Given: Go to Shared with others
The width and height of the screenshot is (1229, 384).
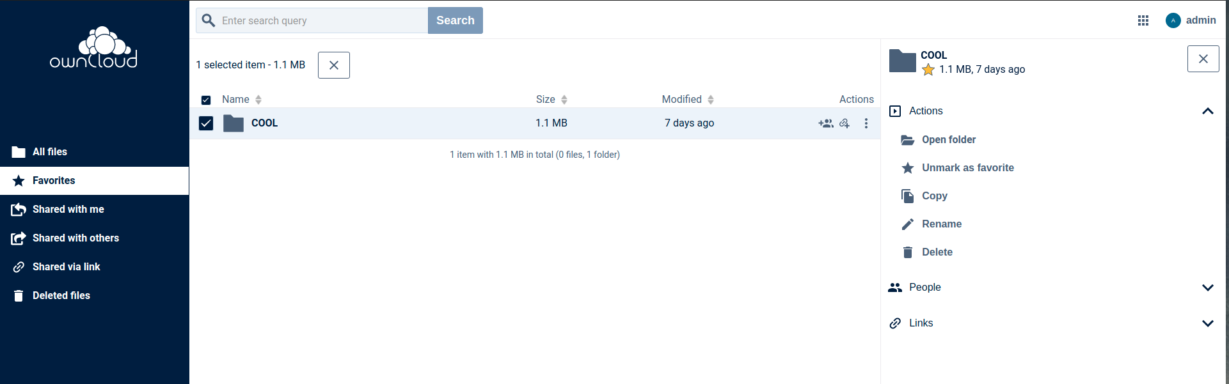Looking at the screenshot, I should 95,238.
